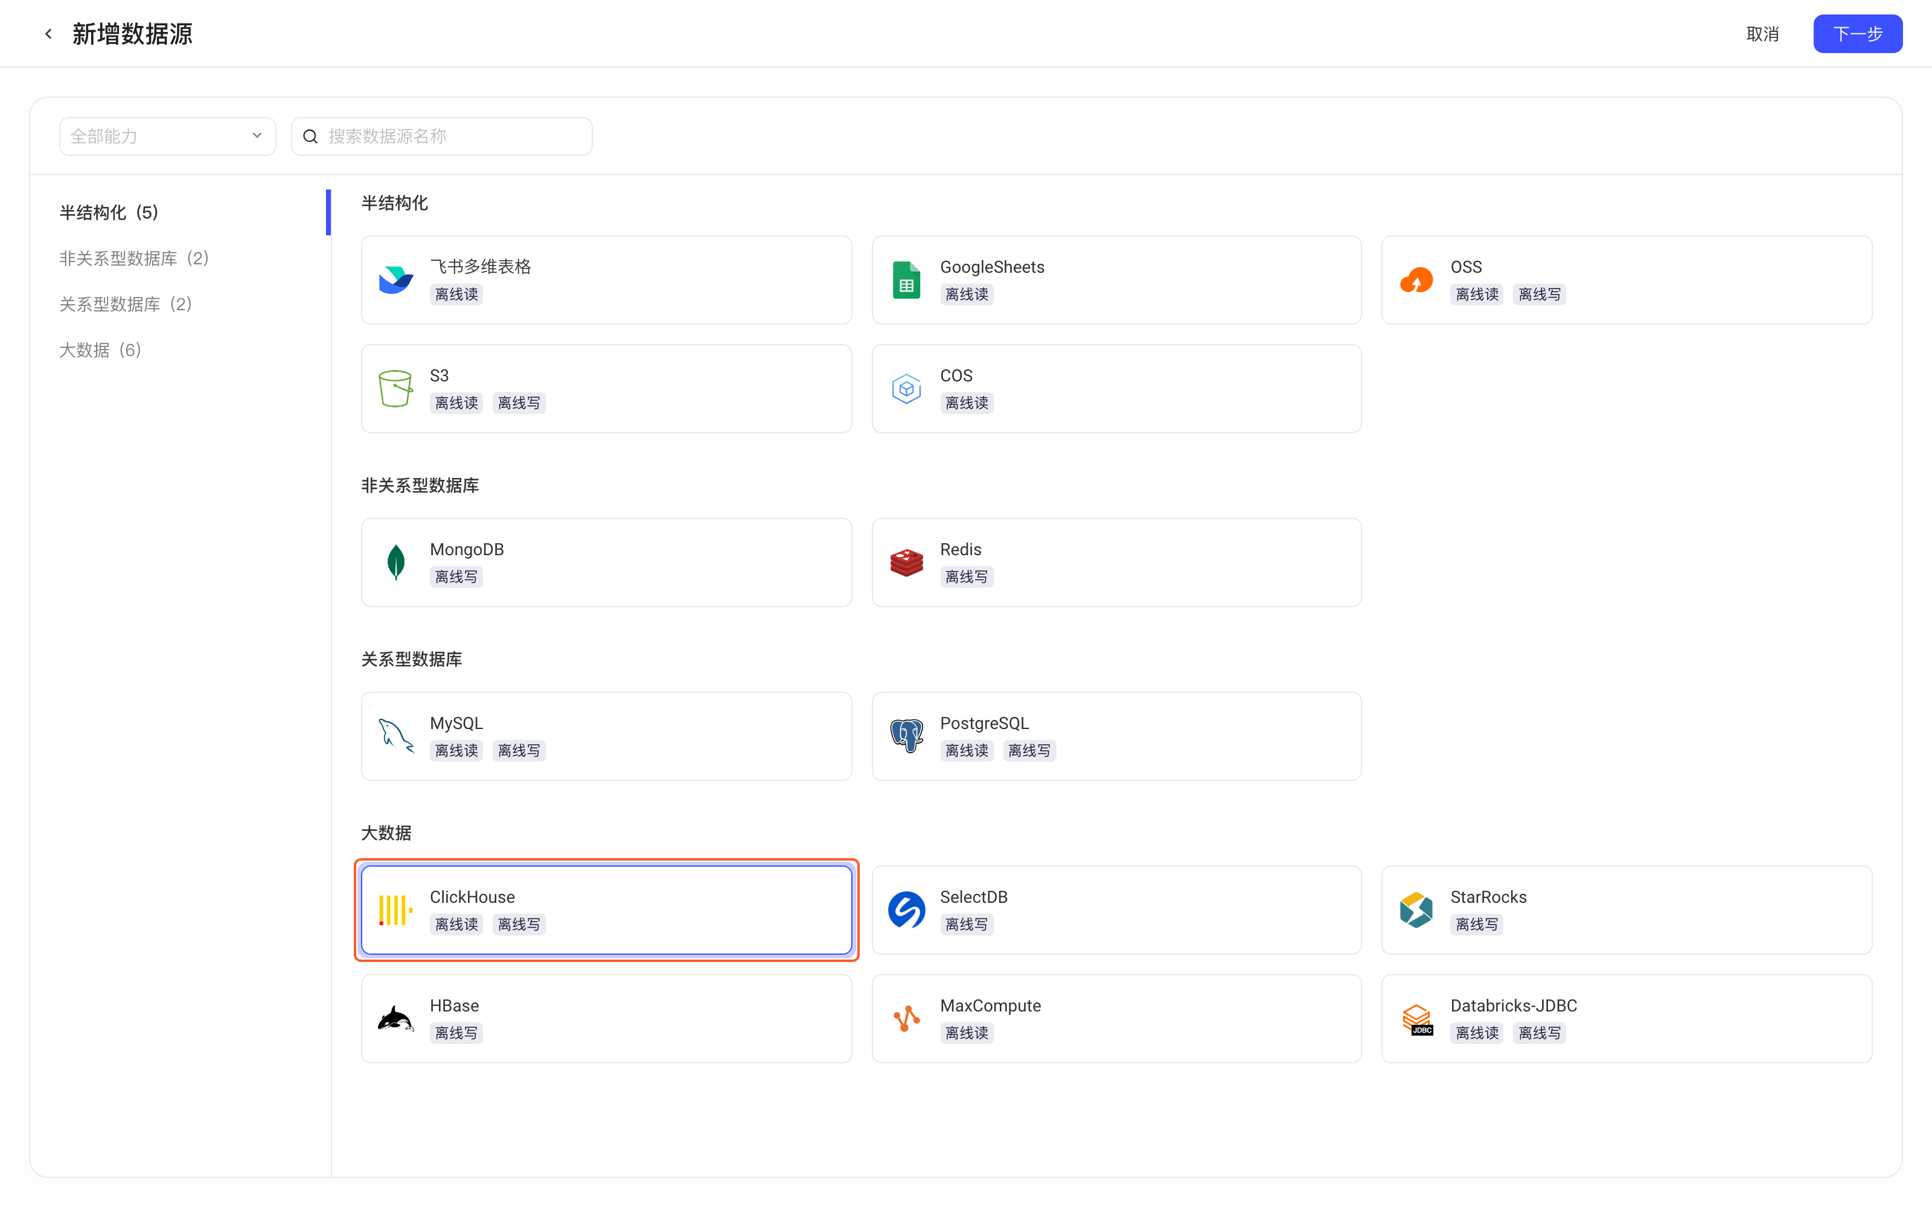Click the MongoDB leaf icon
Viewport: 1932px width, 1207px height.
(395, 563)
